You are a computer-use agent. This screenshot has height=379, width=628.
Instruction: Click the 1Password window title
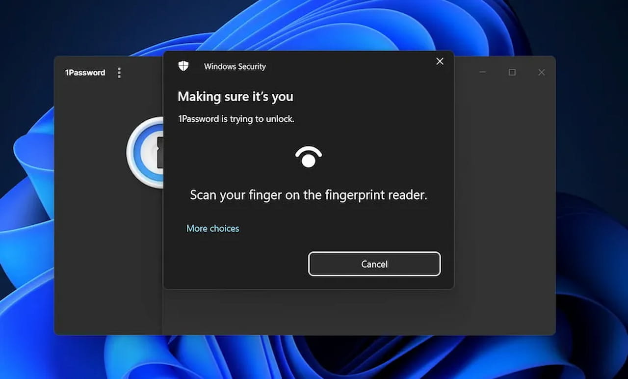[85, 73]
